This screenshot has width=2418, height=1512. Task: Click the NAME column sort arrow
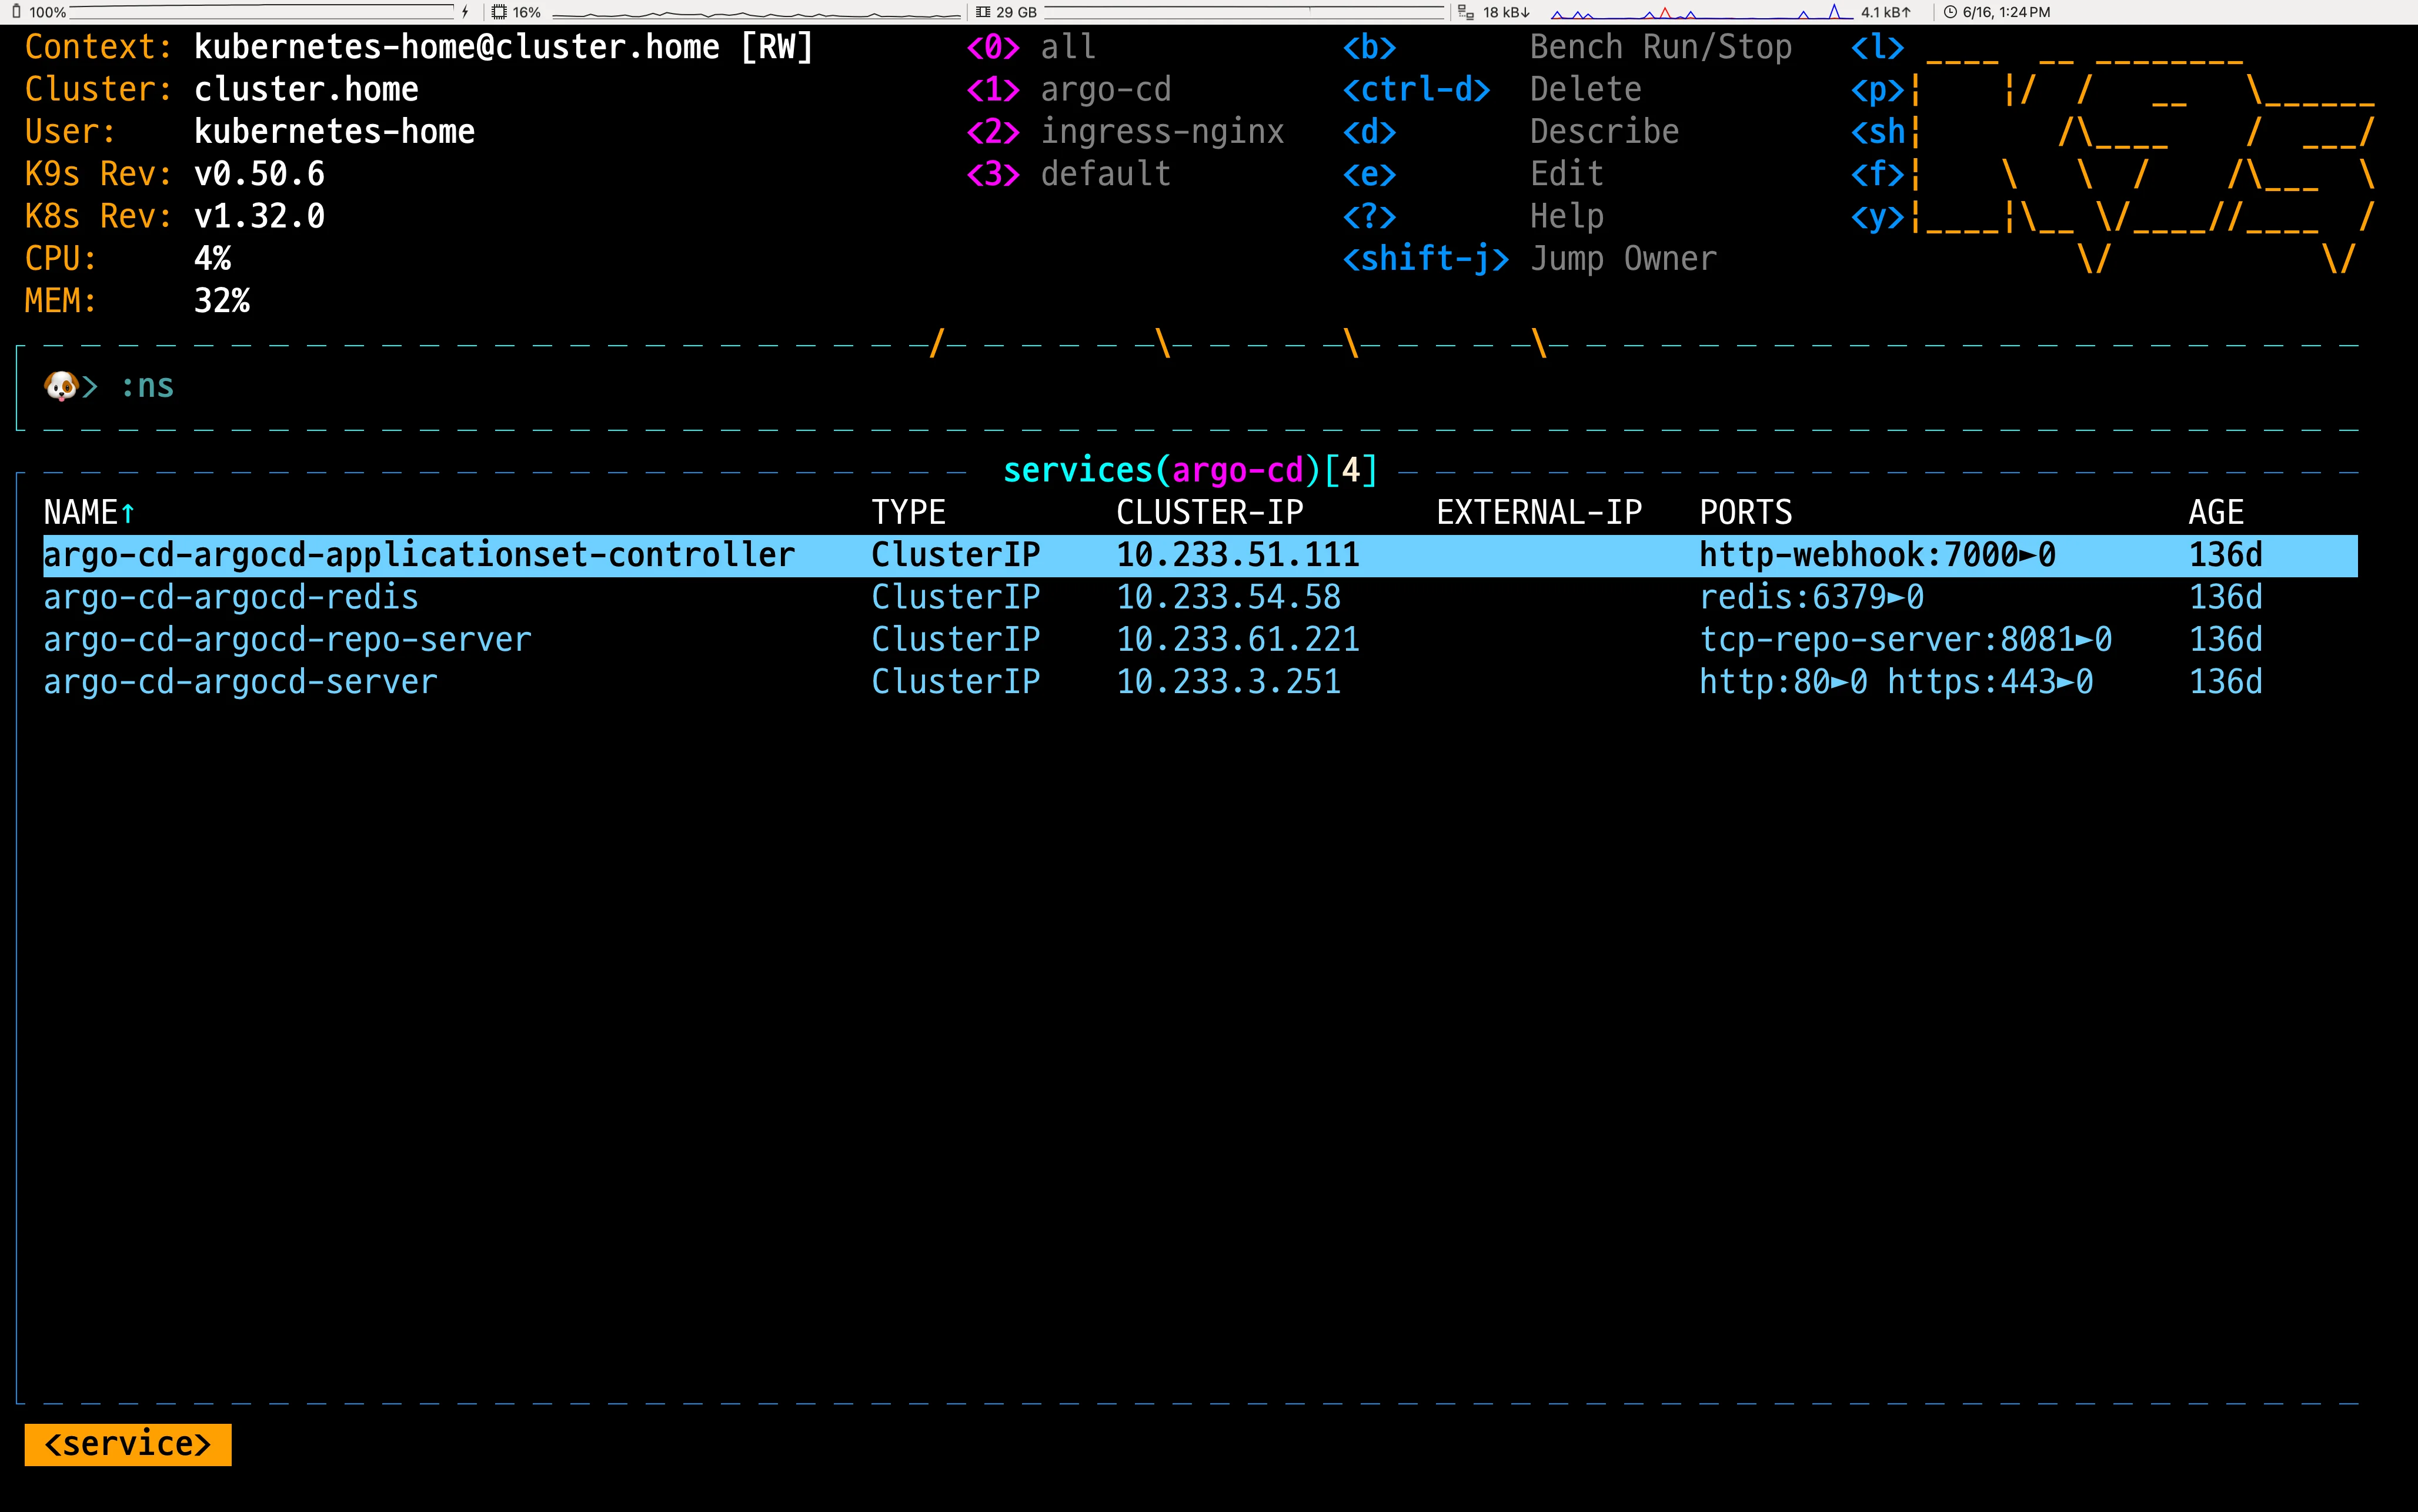tap(128, 513)
